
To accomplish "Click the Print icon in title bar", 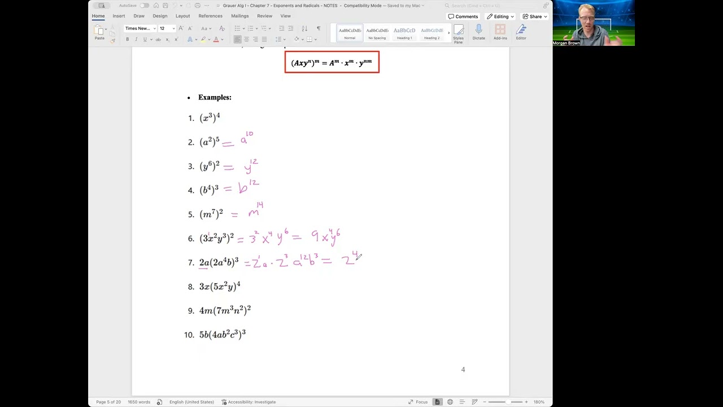I will point(198,6).
